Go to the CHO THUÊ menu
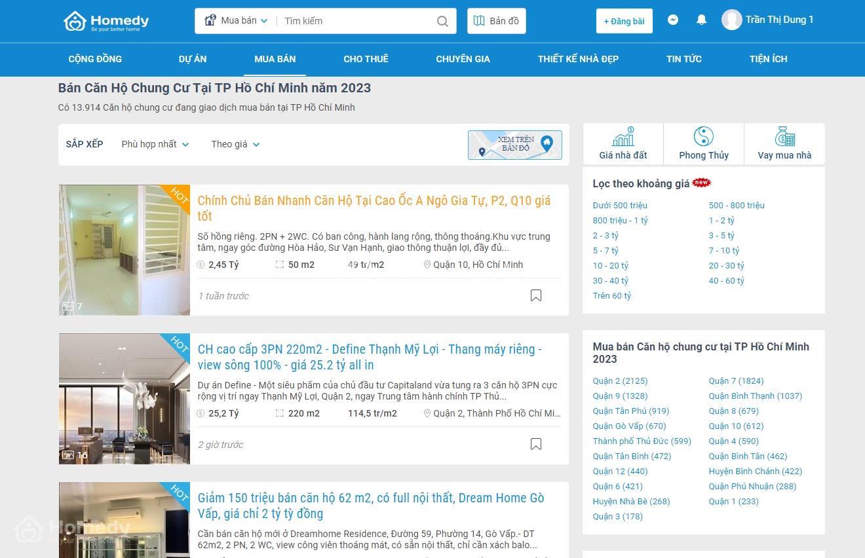The width and height of the screenshot is (865, 558). (x=366, y=59)
